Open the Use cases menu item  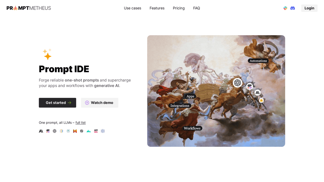point(133,8)
